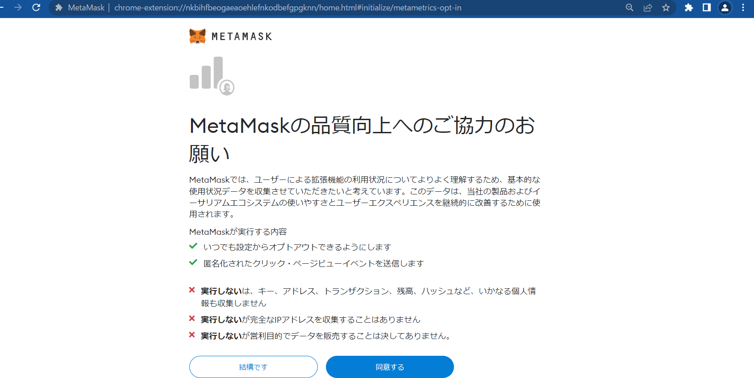Click the 同意する agree button
Viewport: 754px width, 378px height.
(390, 367)
